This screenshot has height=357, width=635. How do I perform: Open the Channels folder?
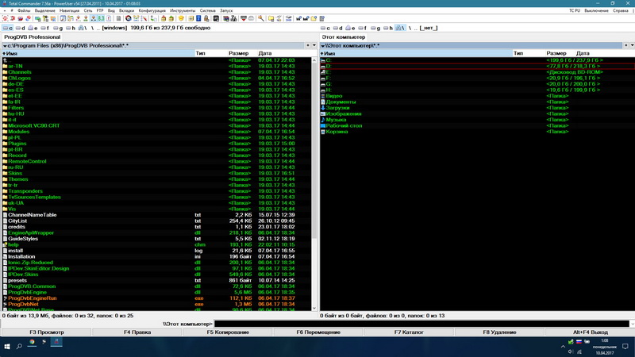point(20,72)
